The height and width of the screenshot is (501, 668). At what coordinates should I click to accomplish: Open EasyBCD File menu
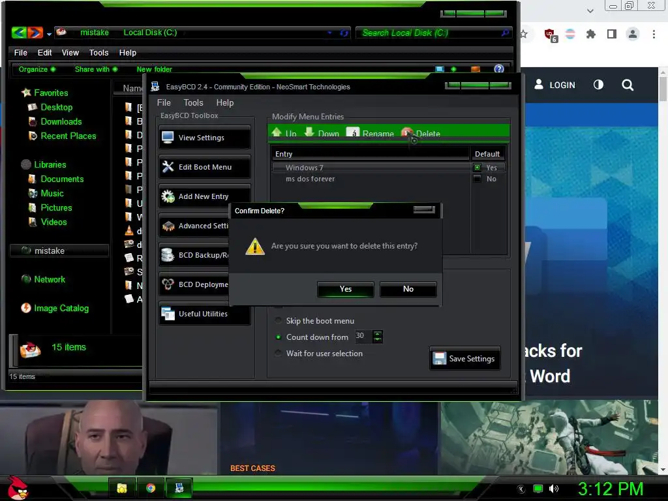click(x=164, y=102)
